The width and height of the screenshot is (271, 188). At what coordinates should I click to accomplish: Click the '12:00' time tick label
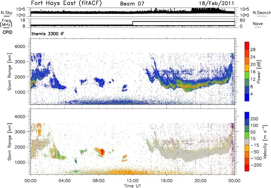[132, 181]
